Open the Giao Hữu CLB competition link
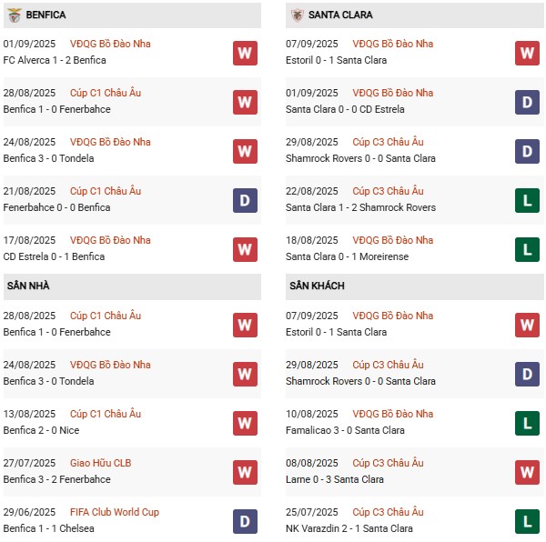 coord(101,463)
